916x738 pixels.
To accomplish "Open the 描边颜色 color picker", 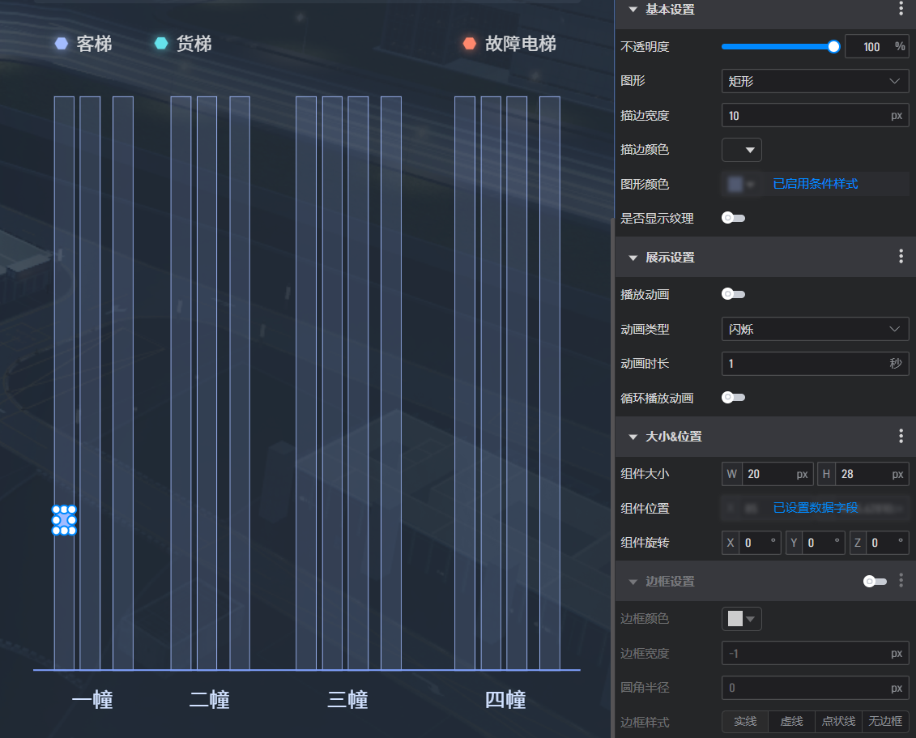I will 741,150.
